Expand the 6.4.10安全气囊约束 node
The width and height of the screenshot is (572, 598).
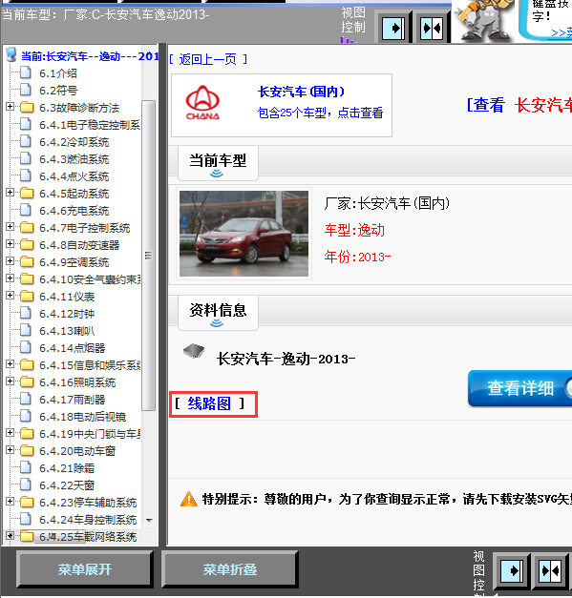[11, 278]
